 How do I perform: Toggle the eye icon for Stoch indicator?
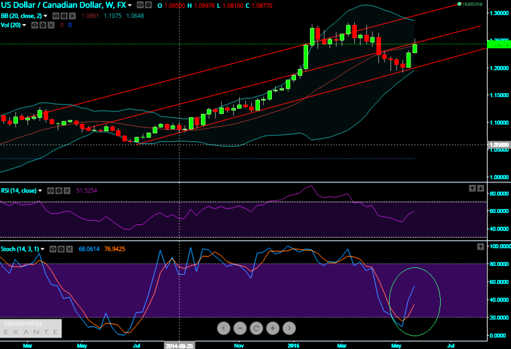pyautogui.click(x=52, y=249)
